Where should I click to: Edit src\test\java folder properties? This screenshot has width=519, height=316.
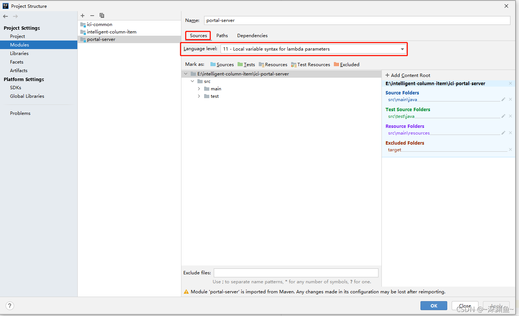[x=503, y=116]
